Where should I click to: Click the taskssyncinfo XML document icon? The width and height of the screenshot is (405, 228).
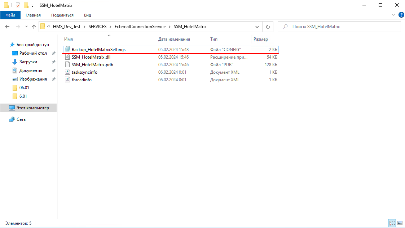point(67,72)
